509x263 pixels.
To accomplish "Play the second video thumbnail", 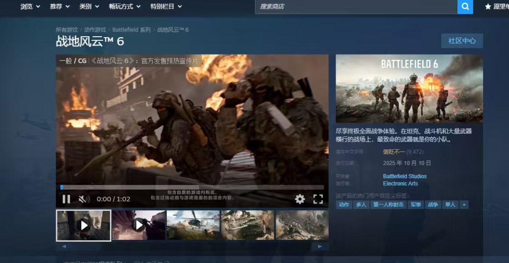I will [139, 225].
